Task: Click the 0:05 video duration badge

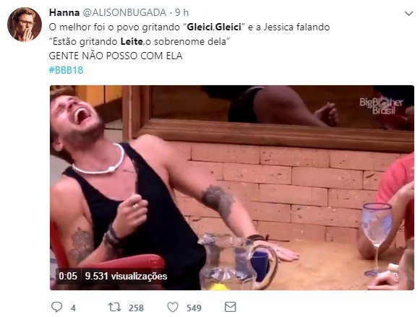Action: 68,276
